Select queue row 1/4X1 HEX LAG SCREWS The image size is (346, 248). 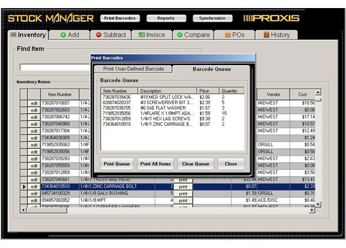pos(172,118)
